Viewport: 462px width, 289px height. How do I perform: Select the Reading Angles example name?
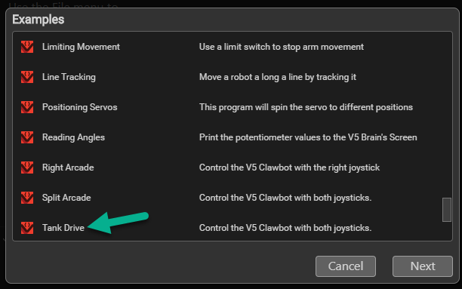point(73,137)
